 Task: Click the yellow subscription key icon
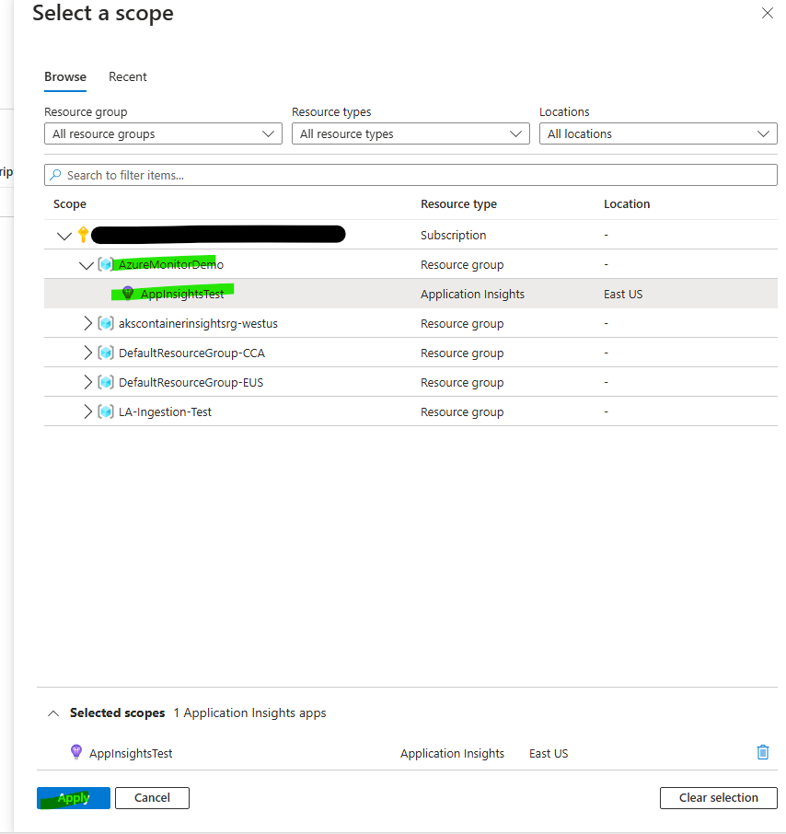[x=83, y=235]
